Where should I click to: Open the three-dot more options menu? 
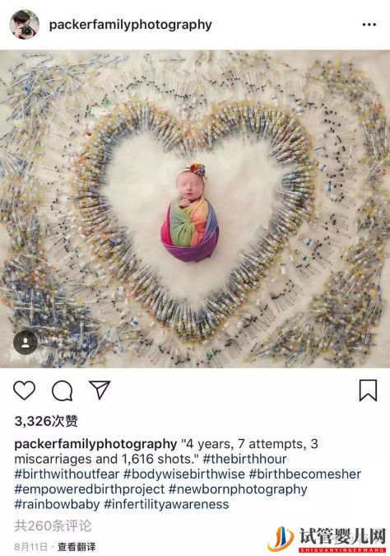pyautogui.click(x=369, y=25)
